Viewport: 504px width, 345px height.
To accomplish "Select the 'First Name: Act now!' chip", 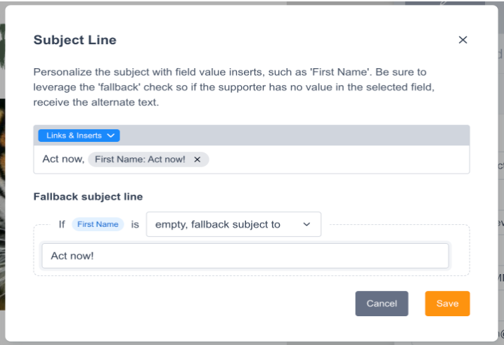I will click(140, 160).
